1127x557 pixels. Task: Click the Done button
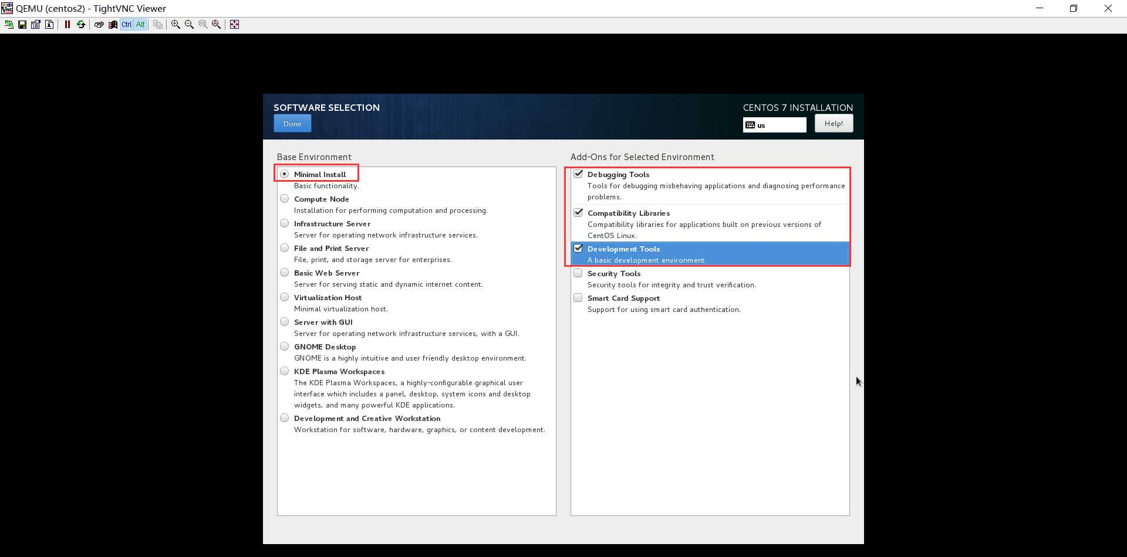point(292,124)
